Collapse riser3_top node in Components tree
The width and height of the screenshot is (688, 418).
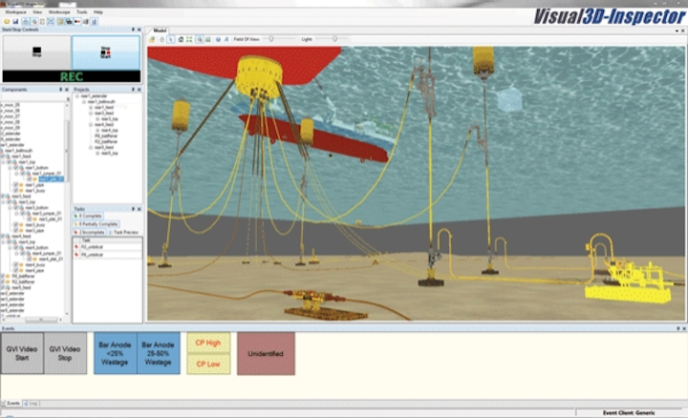3,202
